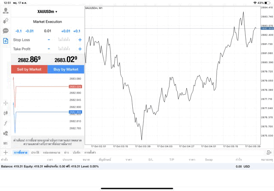Open the XAUUSDm symbol dropdown
Viewport: 274px width, 191px height.
(x=48, y=12)
